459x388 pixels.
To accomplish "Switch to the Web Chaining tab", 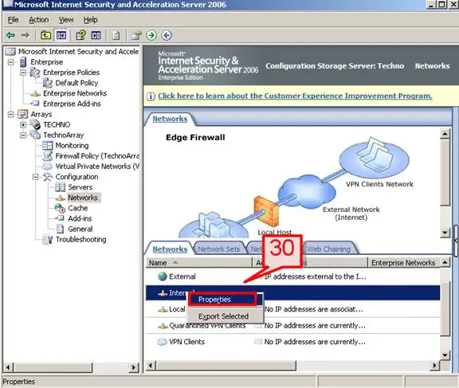I will (x=328, y=249).
